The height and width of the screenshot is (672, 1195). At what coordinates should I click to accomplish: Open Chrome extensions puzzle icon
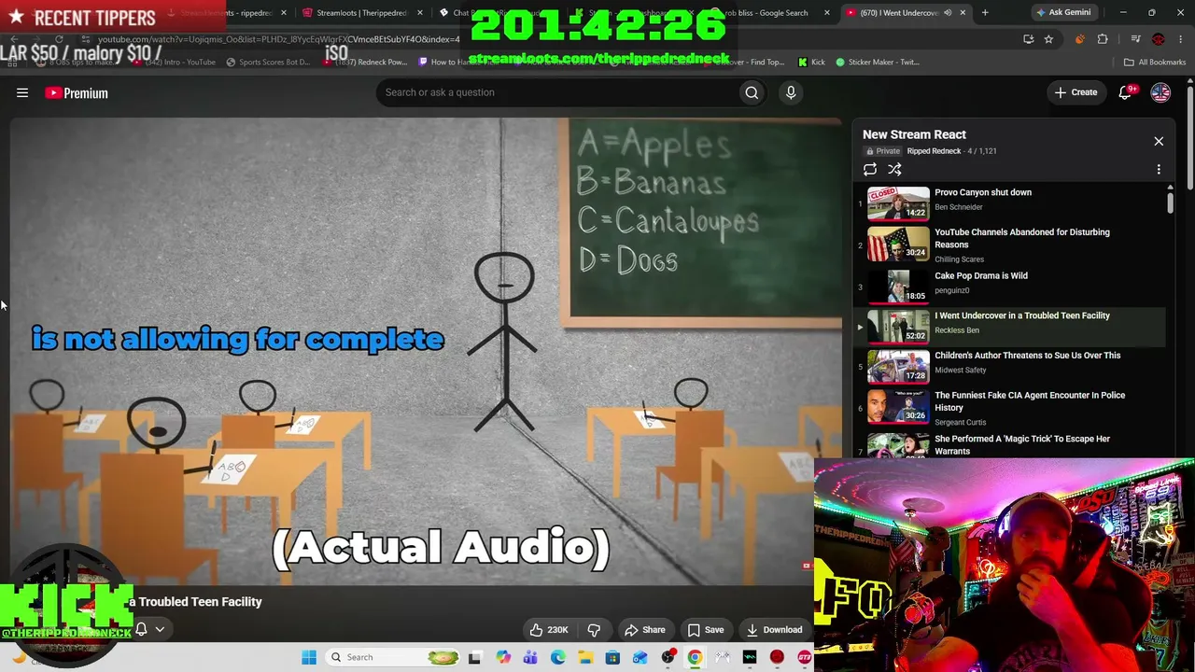tap(1103, 39)
